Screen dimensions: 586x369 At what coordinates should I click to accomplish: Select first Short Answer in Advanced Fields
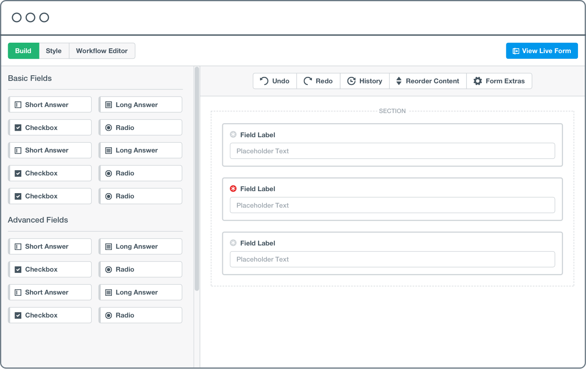click(x=50, y=246)
